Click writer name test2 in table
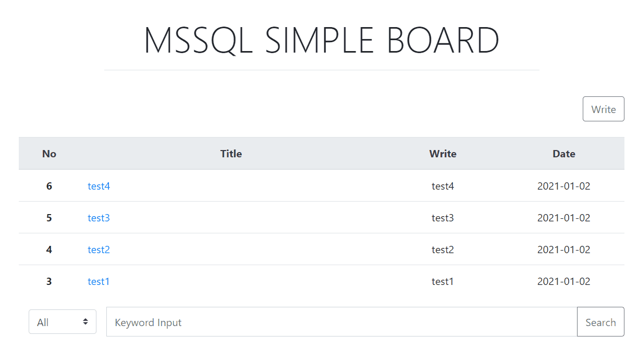This screenshot has height=349, width=638. 443,250
